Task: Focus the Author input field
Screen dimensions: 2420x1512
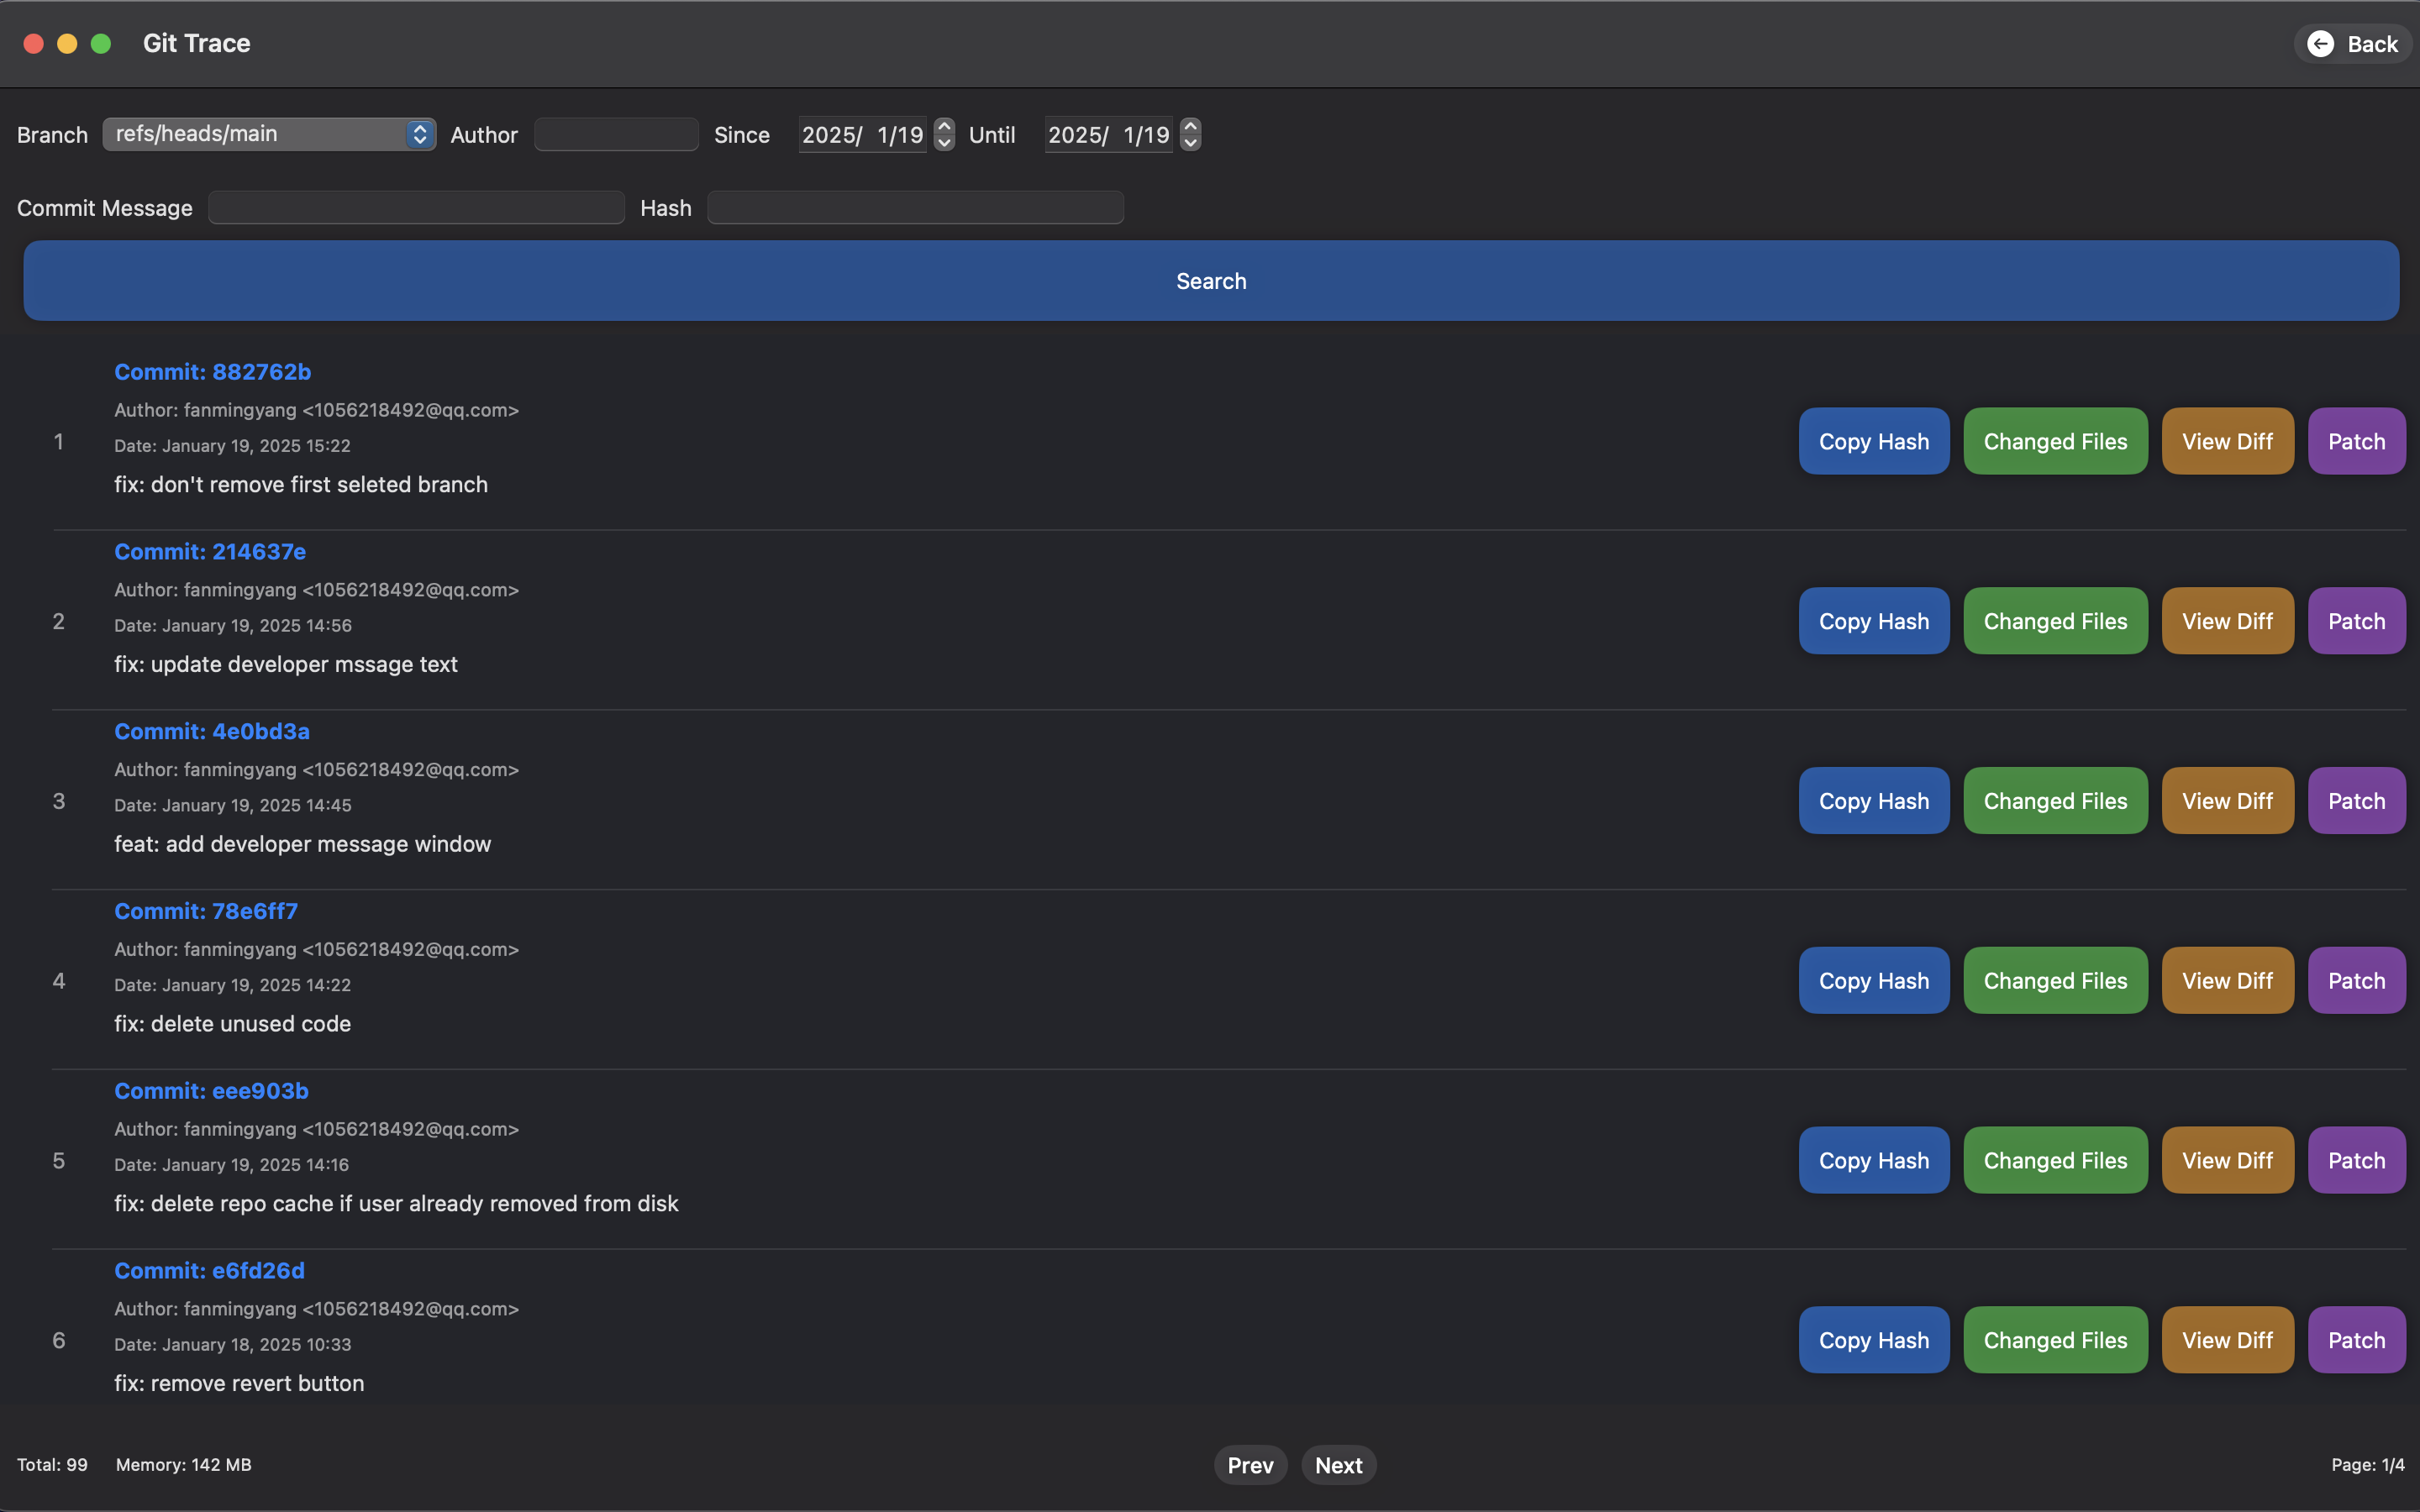Action: tap(616, 134)
